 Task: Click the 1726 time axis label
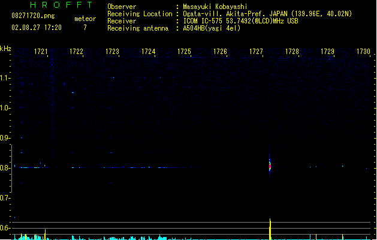click(220, 52)
